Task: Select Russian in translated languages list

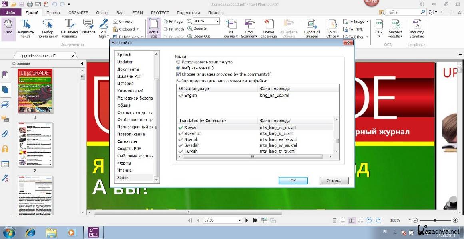Action: tap(191, 127)
